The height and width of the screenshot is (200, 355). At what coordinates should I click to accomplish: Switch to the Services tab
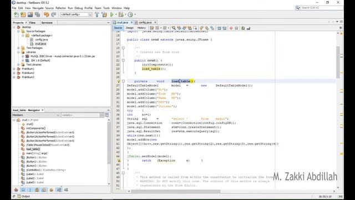[47, 23]
